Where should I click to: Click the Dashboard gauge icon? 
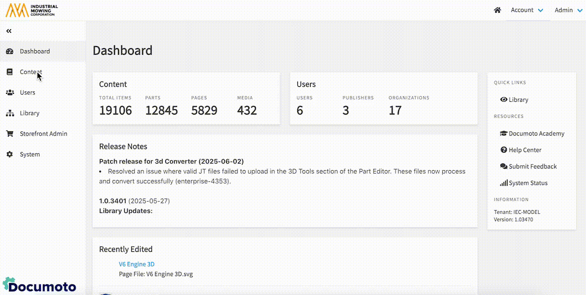coord(10,52)
